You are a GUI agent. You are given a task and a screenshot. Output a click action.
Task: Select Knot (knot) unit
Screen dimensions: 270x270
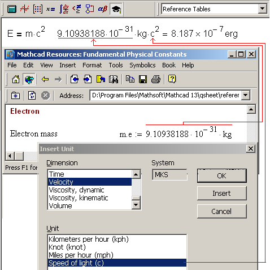[117, 247]
